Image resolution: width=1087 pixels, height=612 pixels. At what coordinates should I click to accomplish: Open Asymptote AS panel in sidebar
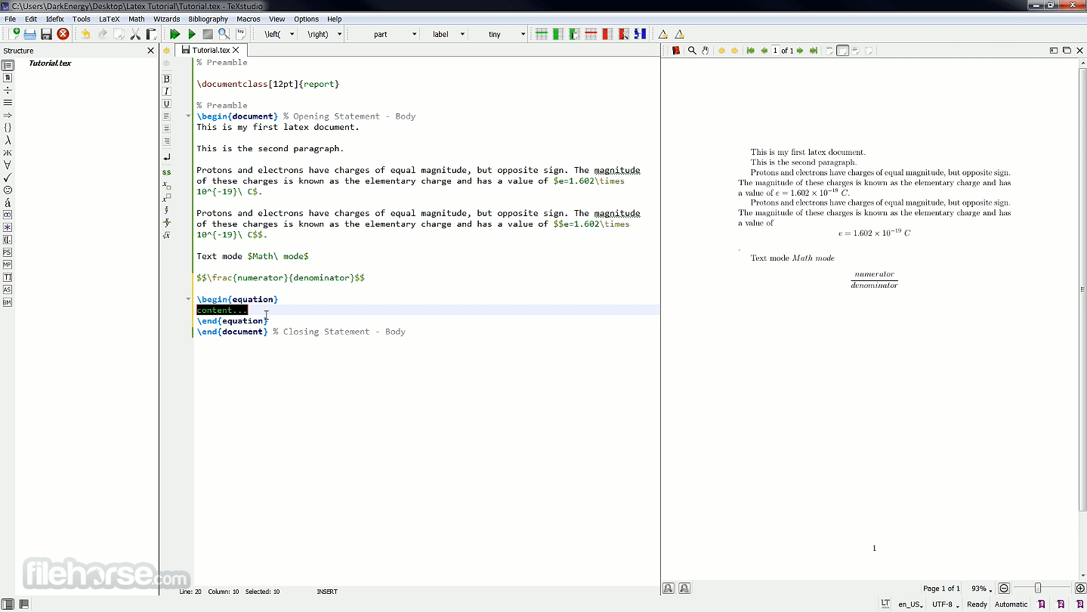[x=8, y=289]
